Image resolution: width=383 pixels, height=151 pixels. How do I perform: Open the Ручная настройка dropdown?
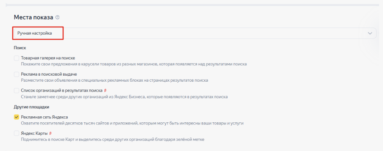(x=195, y=33)
